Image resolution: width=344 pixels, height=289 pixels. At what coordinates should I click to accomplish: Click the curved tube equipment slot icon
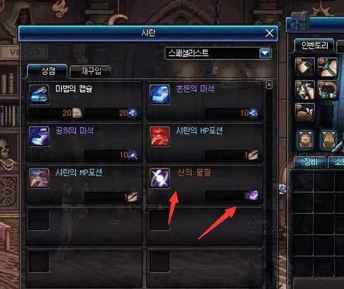click(328, 90)
